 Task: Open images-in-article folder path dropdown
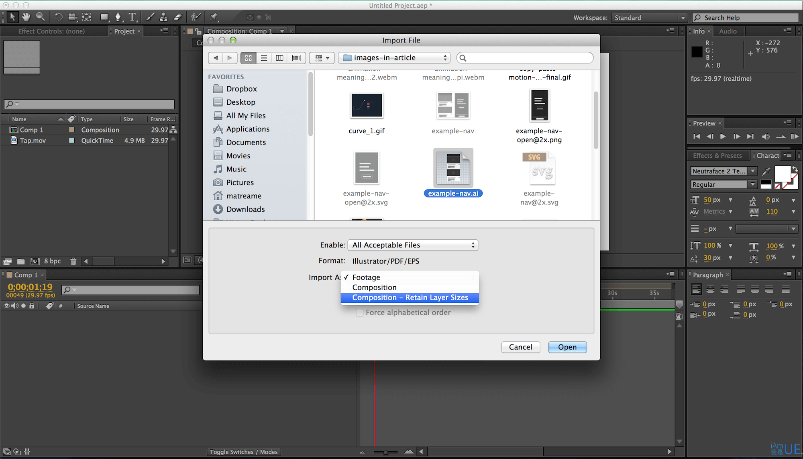pyautogui.click(x=394, y=58)
